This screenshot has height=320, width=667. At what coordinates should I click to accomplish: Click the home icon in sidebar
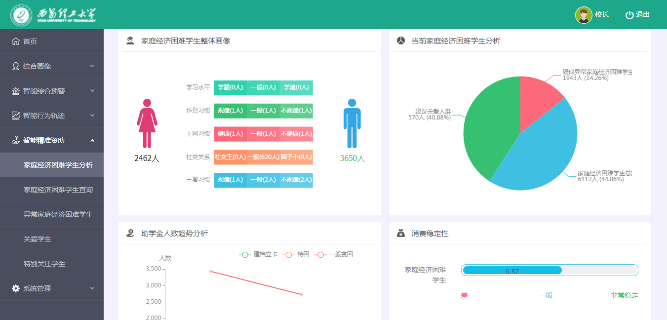pos(16,41)
